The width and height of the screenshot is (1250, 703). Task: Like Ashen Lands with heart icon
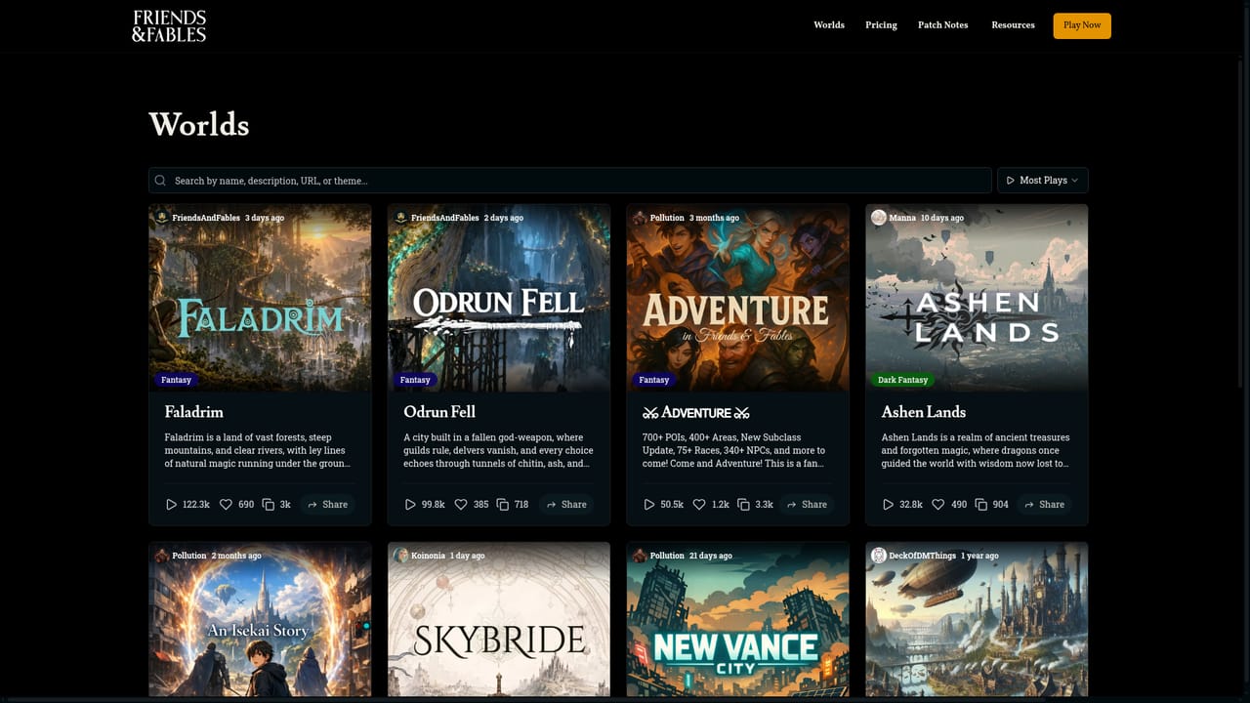pyautogui.click(x=938, y=505)
